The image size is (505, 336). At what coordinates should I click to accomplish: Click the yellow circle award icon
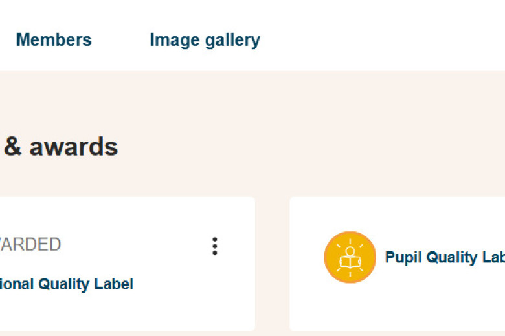point(350,257)
